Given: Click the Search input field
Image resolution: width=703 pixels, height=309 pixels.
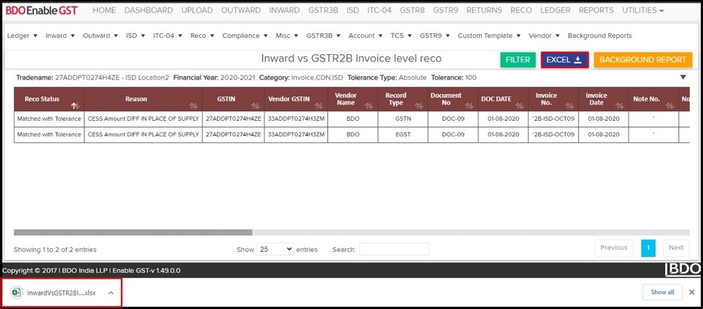Looking at the screenshot, I should point(393,250).
